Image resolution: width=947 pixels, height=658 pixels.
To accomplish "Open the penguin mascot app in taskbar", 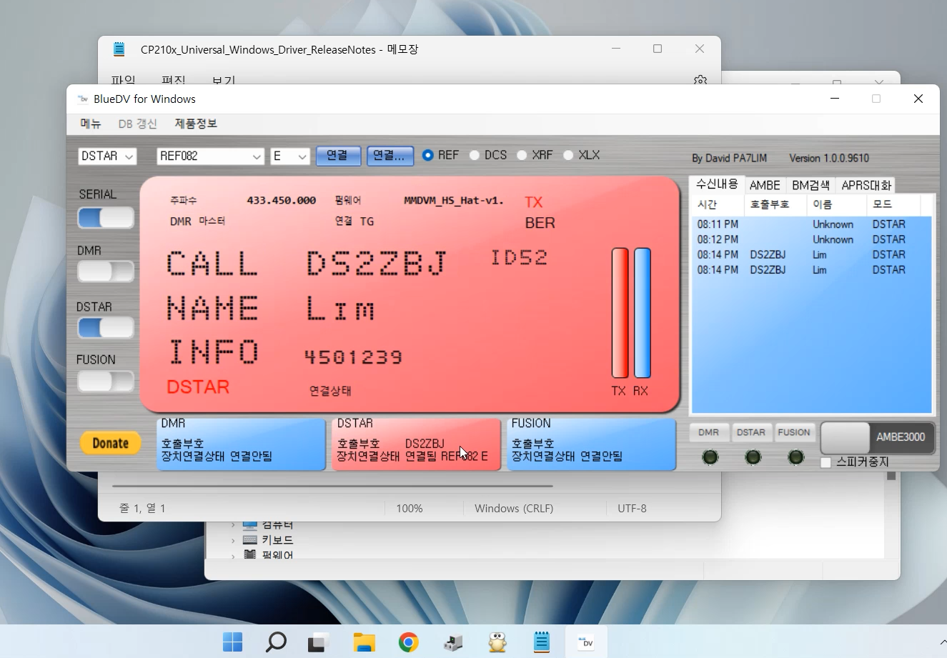I will (497, 642).
